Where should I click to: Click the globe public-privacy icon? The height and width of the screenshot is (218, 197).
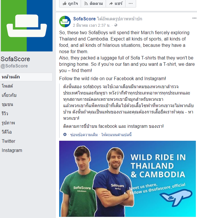(x=116, y=25)
